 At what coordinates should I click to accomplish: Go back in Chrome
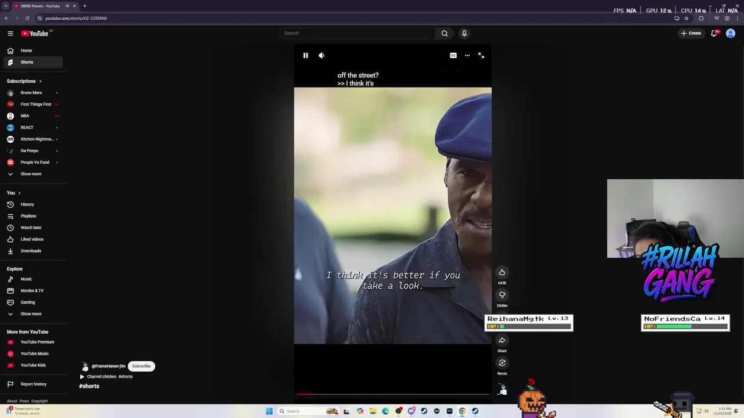coord(6,18)
